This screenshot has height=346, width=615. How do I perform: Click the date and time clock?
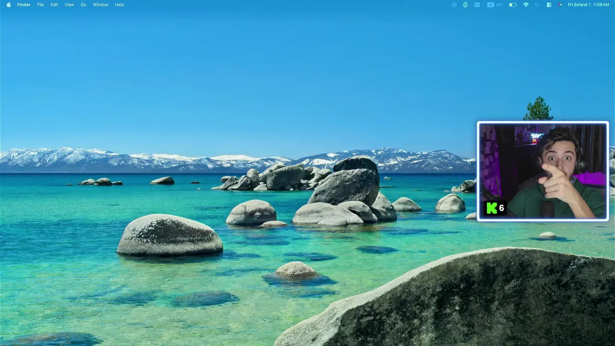[x=589, y=4]
